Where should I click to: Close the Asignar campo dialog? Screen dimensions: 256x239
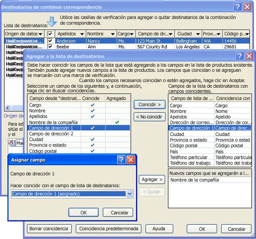[131, 160]
